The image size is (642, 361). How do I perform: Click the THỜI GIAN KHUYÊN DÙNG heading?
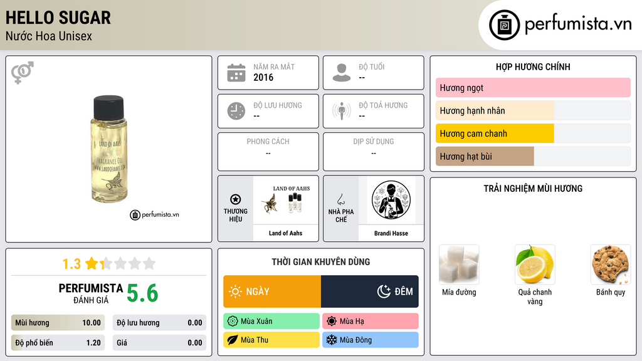coord(321,261)
